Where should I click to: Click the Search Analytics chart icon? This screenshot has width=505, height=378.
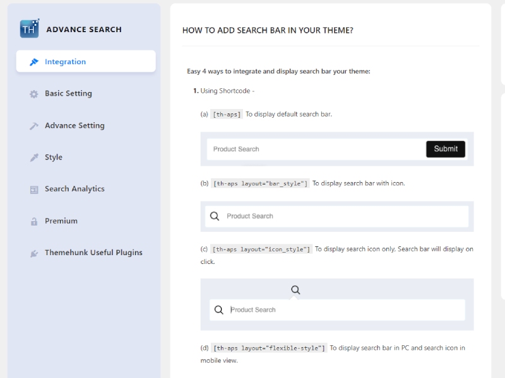coord(34,189)
